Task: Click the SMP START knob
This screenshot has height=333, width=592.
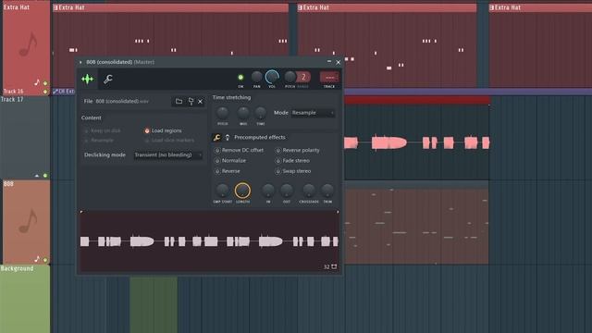Action: tap(222, 191)
